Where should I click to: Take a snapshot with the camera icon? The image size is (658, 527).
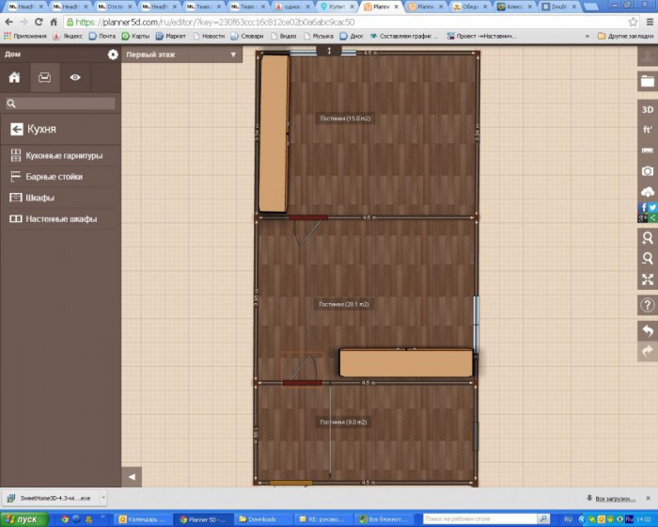tap(647, 171)
